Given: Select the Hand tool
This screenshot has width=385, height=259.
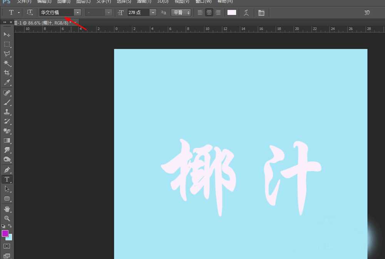Looking at the screenshot, I should [x=7, y=209].
